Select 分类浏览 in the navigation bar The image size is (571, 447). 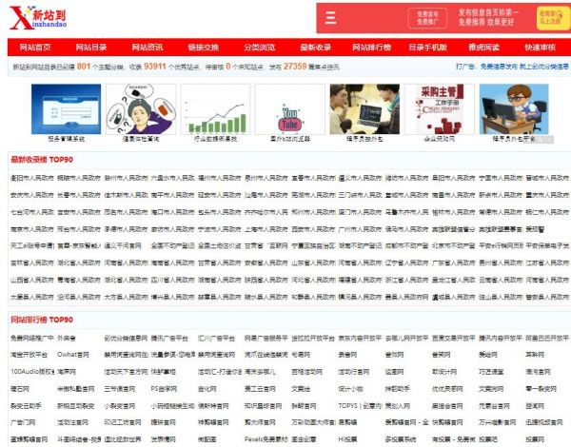(x=259, y=48)
